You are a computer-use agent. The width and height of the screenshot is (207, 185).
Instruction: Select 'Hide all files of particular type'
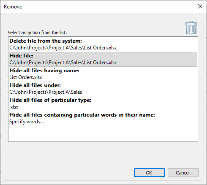click(50, 100)
